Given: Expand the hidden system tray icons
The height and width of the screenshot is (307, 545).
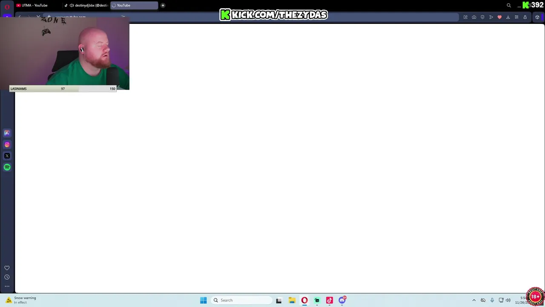Looking at the screenshot, I should point(474,300).
